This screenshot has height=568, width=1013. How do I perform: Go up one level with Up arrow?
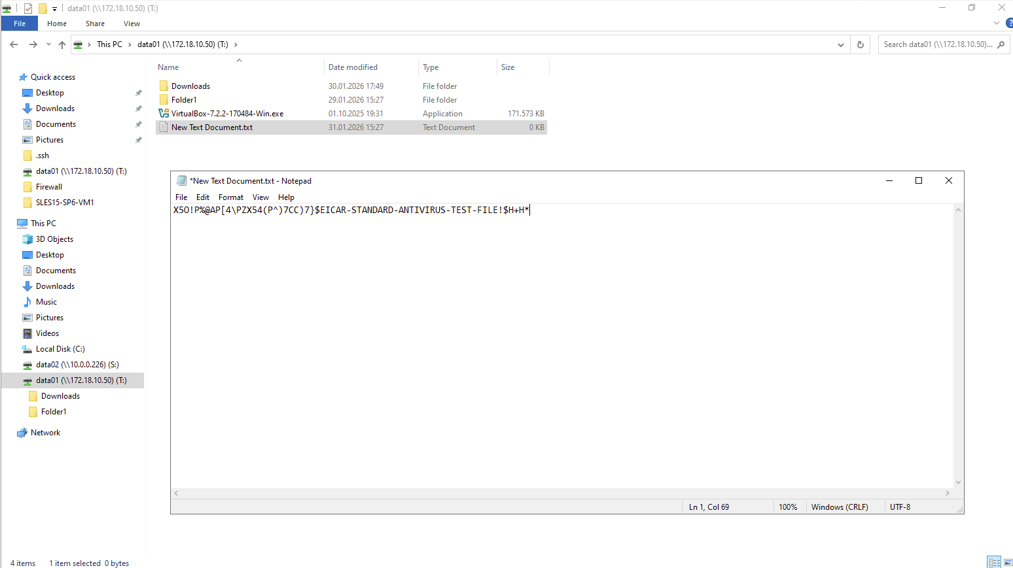62,44
